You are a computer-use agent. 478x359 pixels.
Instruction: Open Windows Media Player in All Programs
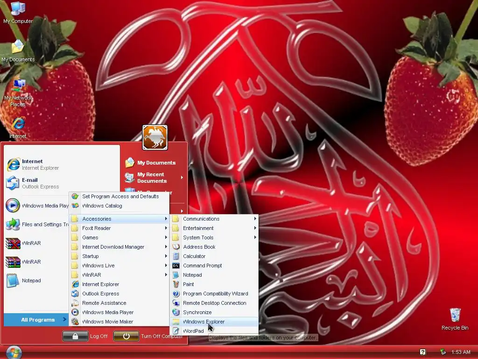(x=119, y=312)
